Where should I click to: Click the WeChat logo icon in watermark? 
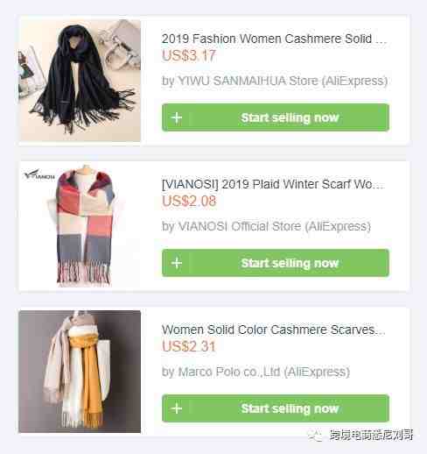pos(315,435)
